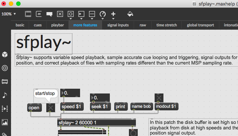Open the target Max for Live sidebar icon

5,68
